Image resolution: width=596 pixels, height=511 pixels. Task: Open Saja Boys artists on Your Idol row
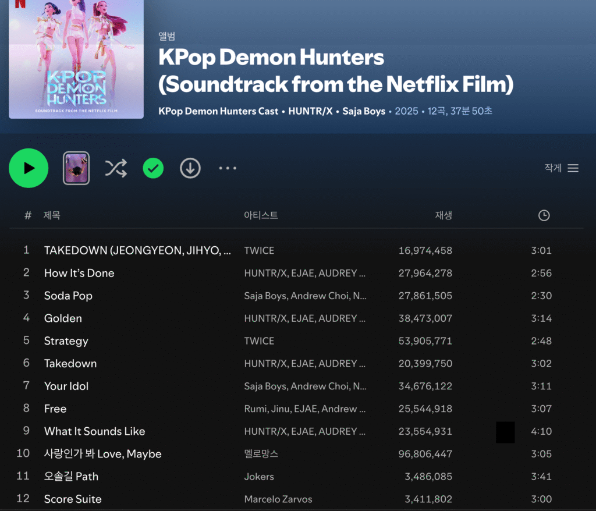point(305,386)
